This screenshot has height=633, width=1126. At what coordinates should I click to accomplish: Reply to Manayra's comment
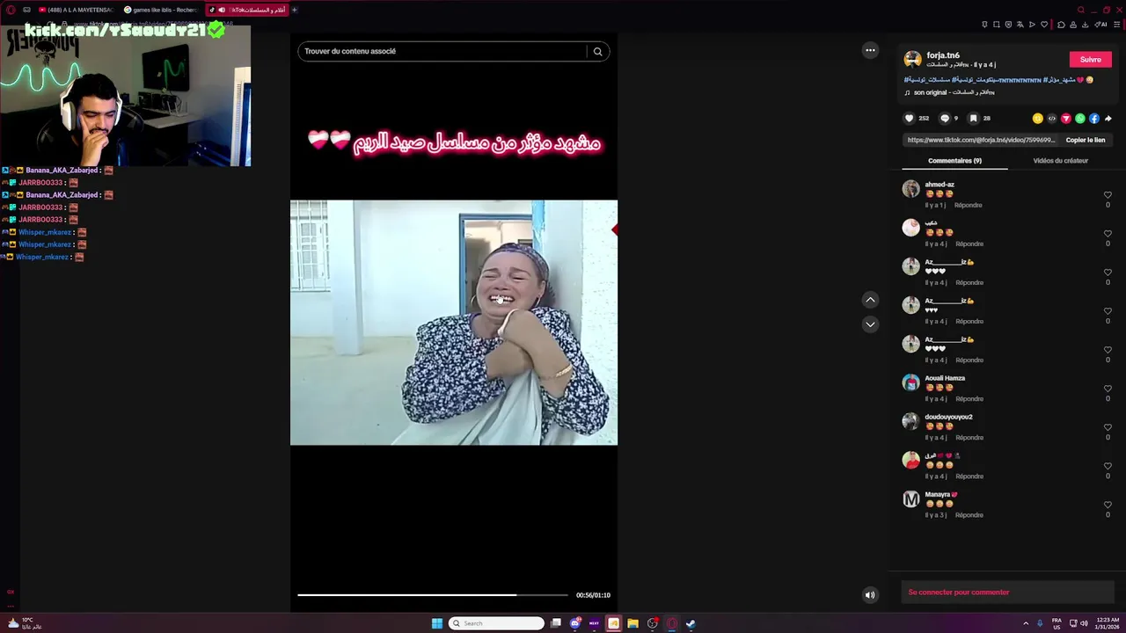[x=969, y=514]
